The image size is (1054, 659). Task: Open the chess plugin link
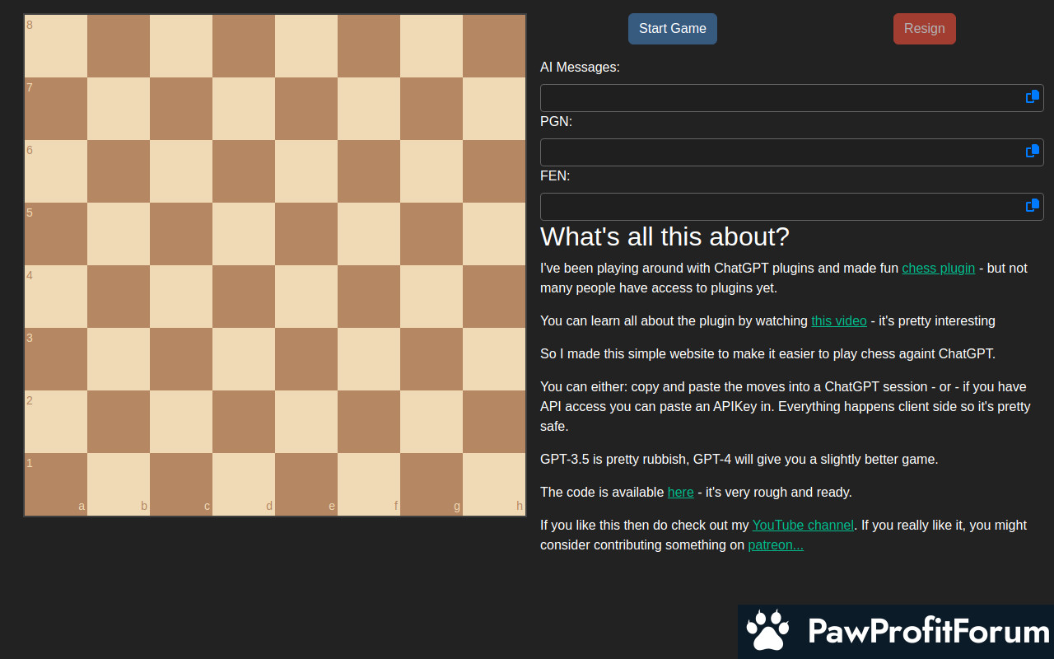(x=938, y=269)
